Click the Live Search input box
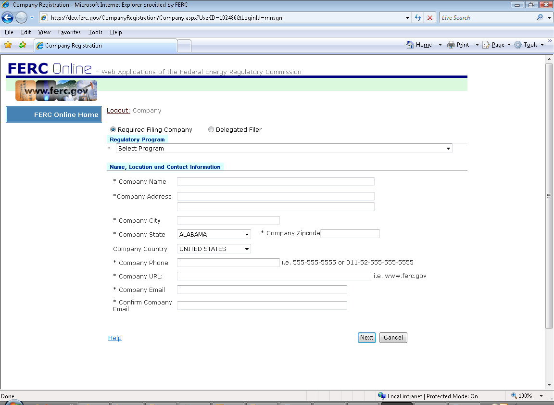This screenshot has width=554, height=405. pyautogui.click(x=488, y=18)
